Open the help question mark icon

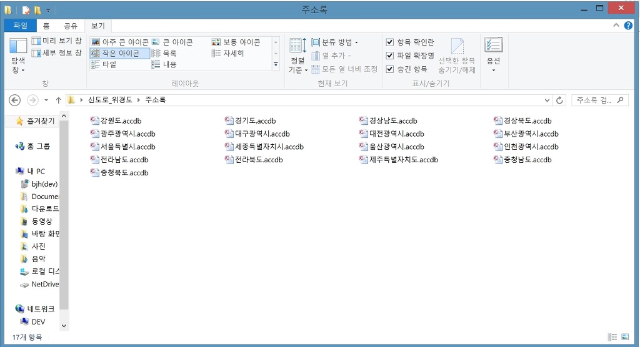(628, 26)
